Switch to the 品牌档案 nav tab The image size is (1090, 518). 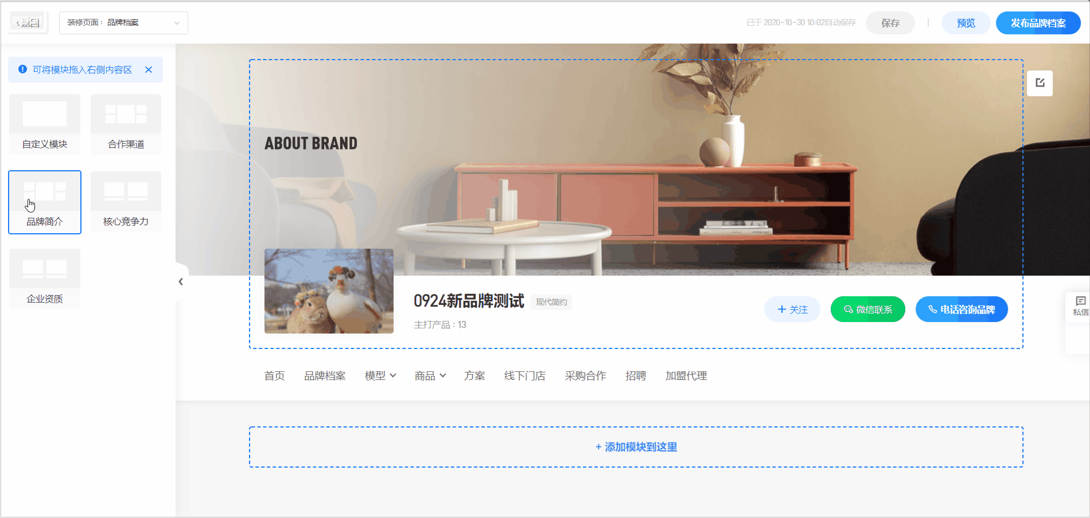pyautogui.click(x=325, y=376)
